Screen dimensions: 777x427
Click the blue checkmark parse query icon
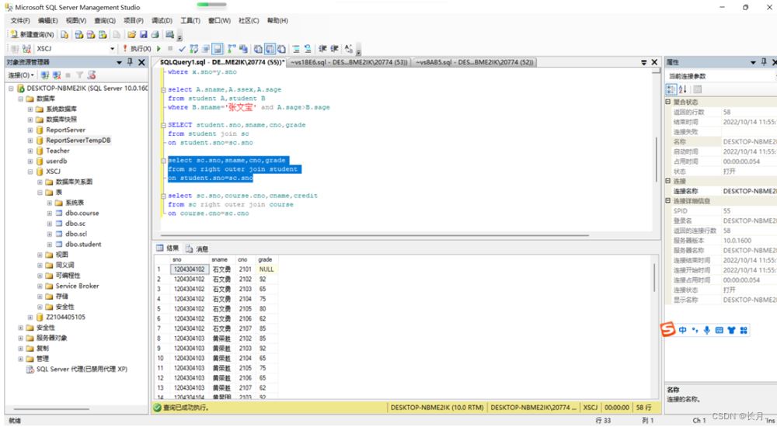(182, 49)
